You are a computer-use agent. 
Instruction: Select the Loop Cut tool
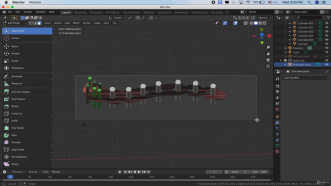pyautogui.click(x=27, y=114)
